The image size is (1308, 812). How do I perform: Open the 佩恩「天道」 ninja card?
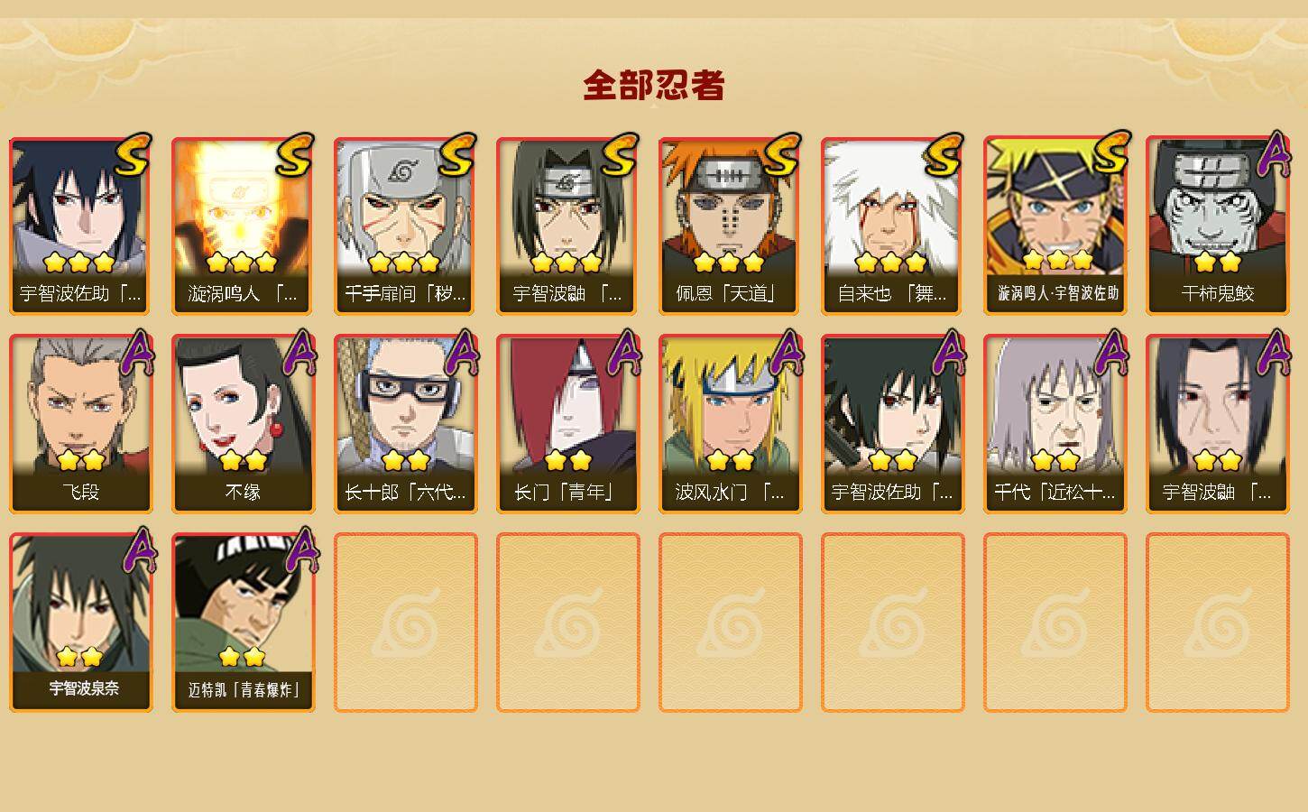point(729,226)
